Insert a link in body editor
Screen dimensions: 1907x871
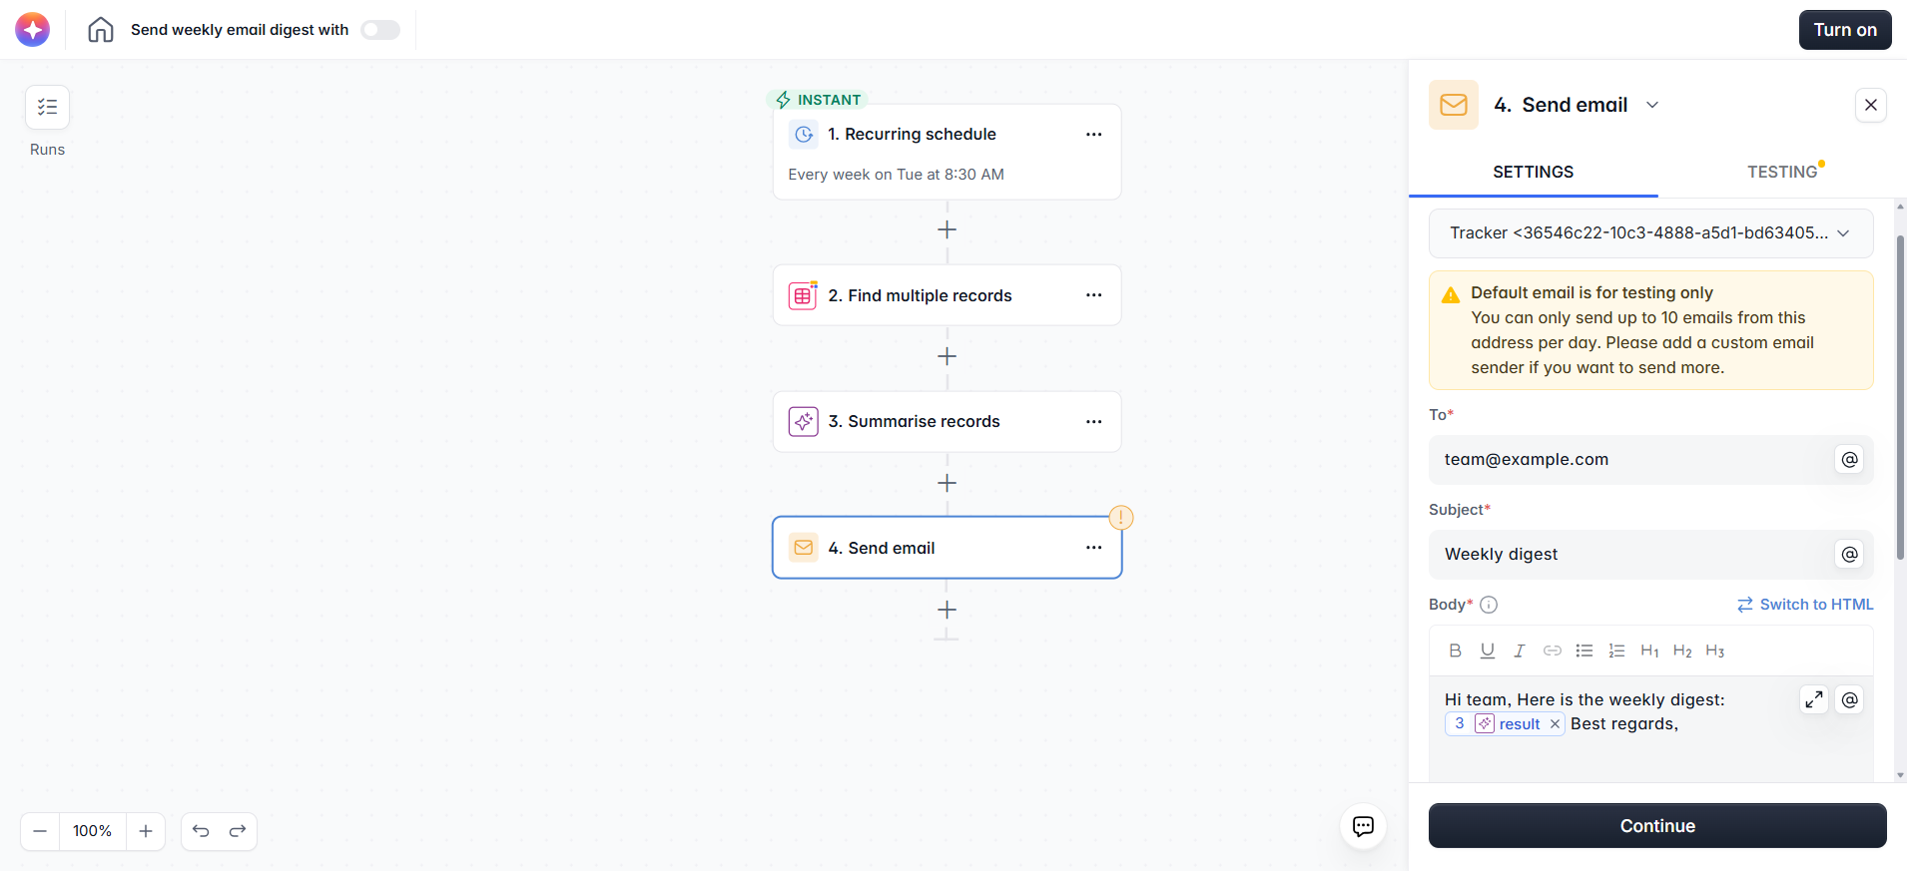pos(1553,651)
